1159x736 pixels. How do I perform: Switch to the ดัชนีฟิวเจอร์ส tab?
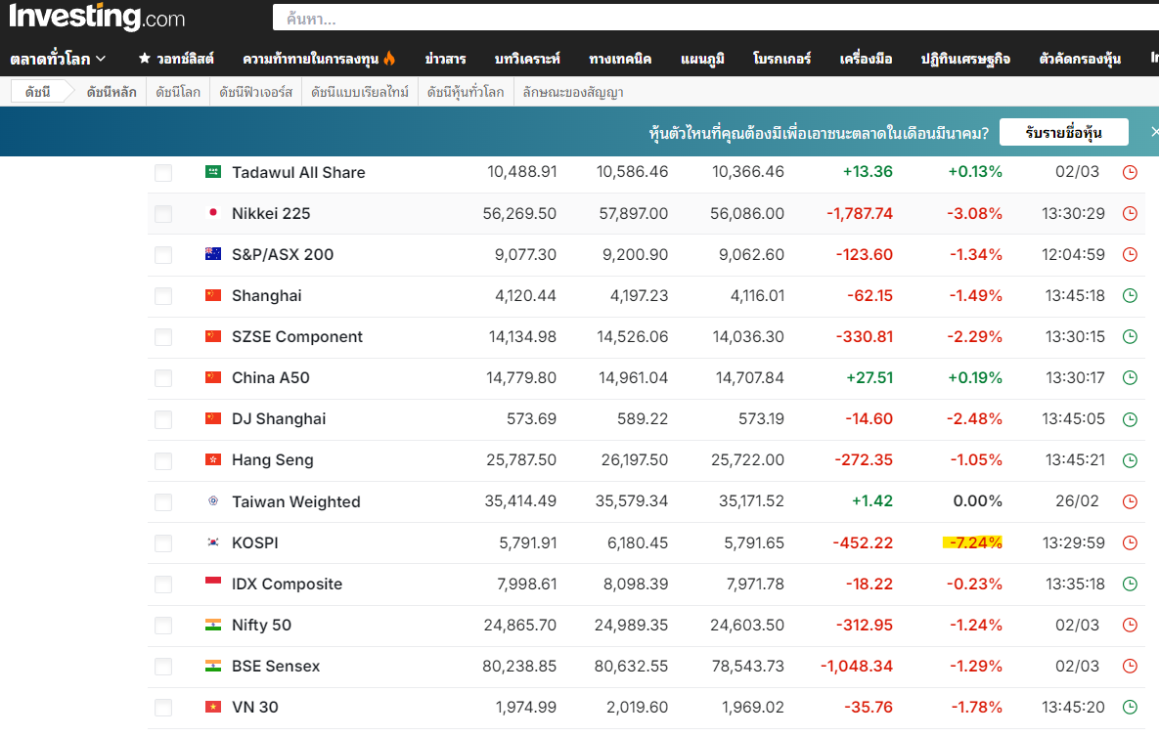pyautogui.click(x=255, y=92)
